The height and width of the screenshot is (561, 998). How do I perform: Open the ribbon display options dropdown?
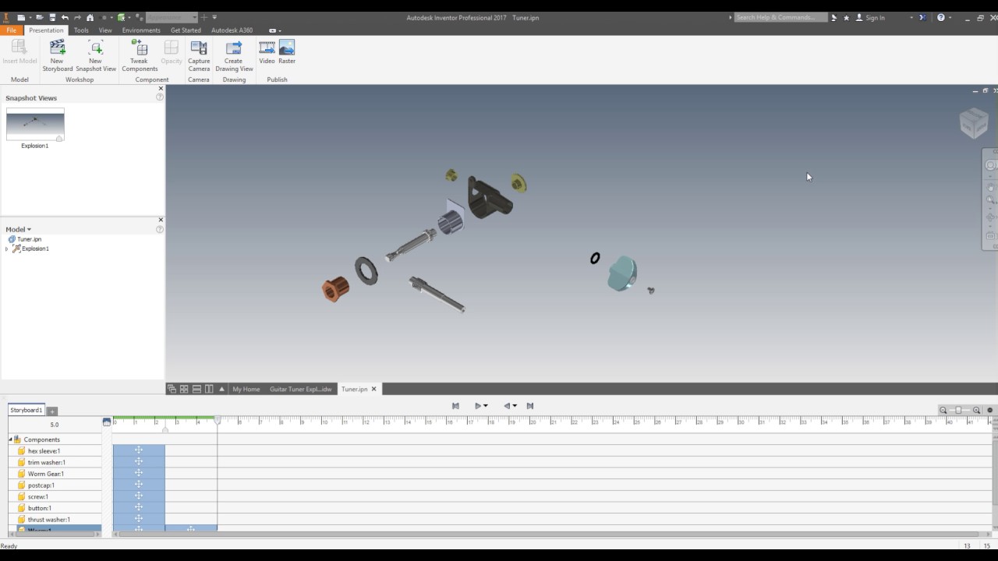pyautogui.click(x=274, y=30)
